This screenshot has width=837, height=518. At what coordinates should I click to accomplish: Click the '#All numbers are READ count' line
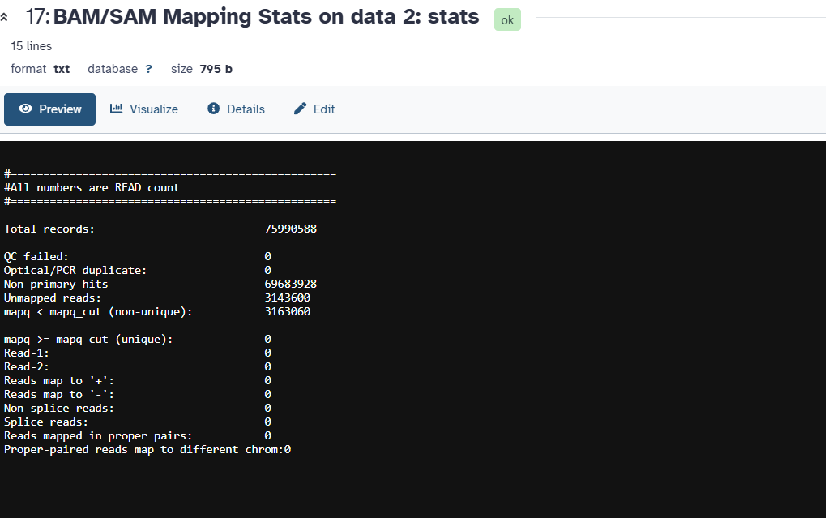92,187
